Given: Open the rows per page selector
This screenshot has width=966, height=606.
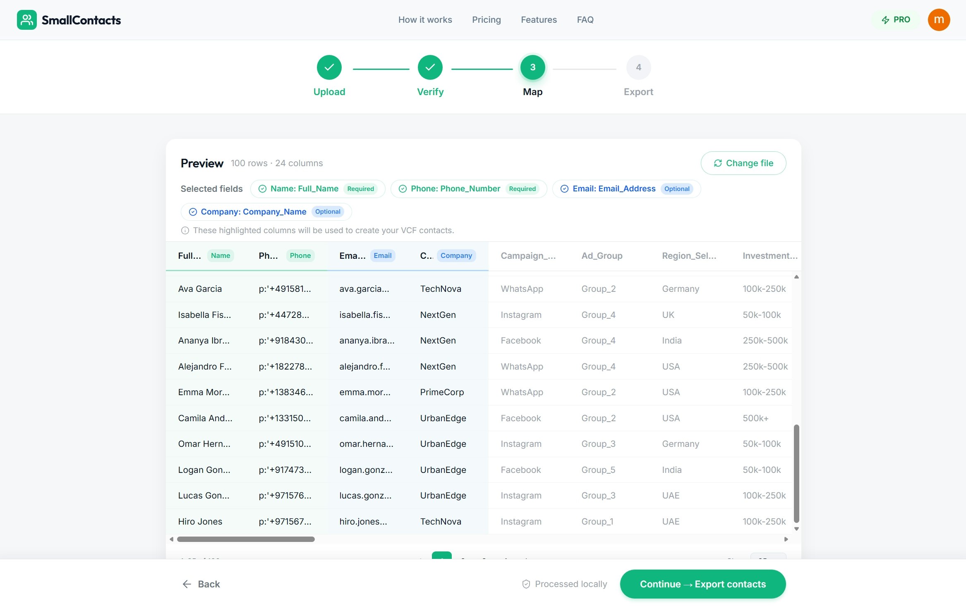Looking at the screenshot, I should click(x=767, y=559).
